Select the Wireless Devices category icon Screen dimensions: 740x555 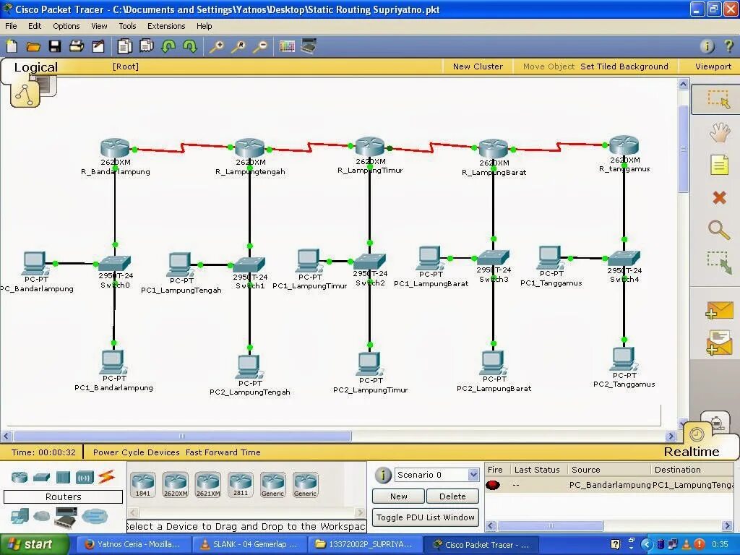click(85, 478)
